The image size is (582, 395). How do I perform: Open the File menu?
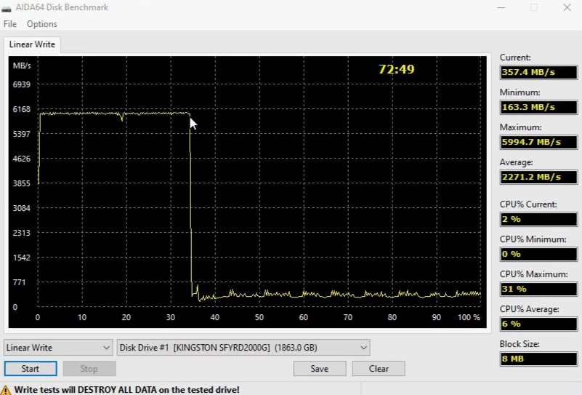pos(10,24)
